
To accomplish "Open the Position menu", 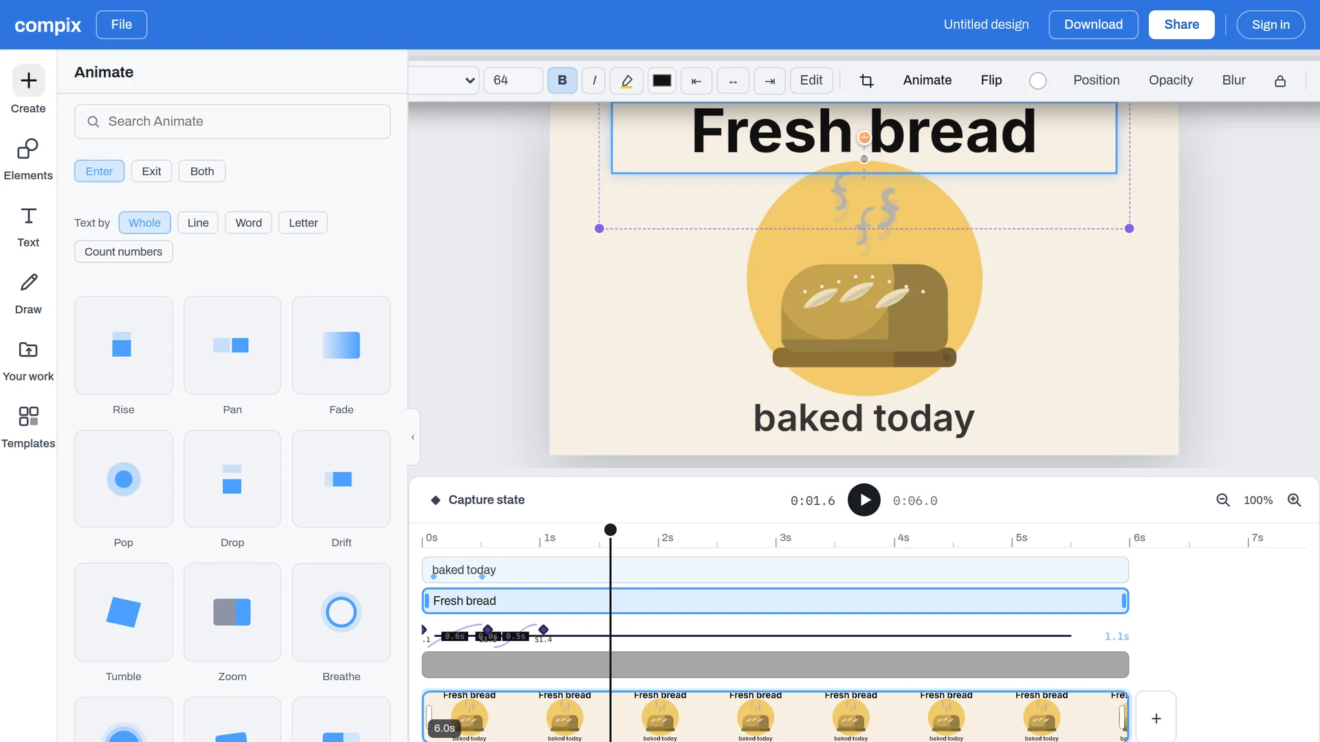I will [x=1097, y=80].
